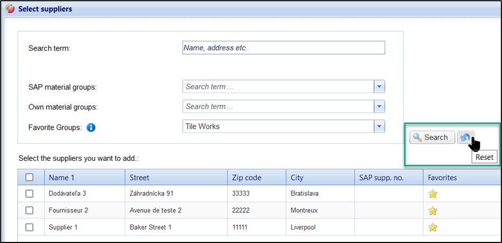502x243 pixels.
Task: Click the Select suppliers window logo icon
Action: click(x=10, y=9)
